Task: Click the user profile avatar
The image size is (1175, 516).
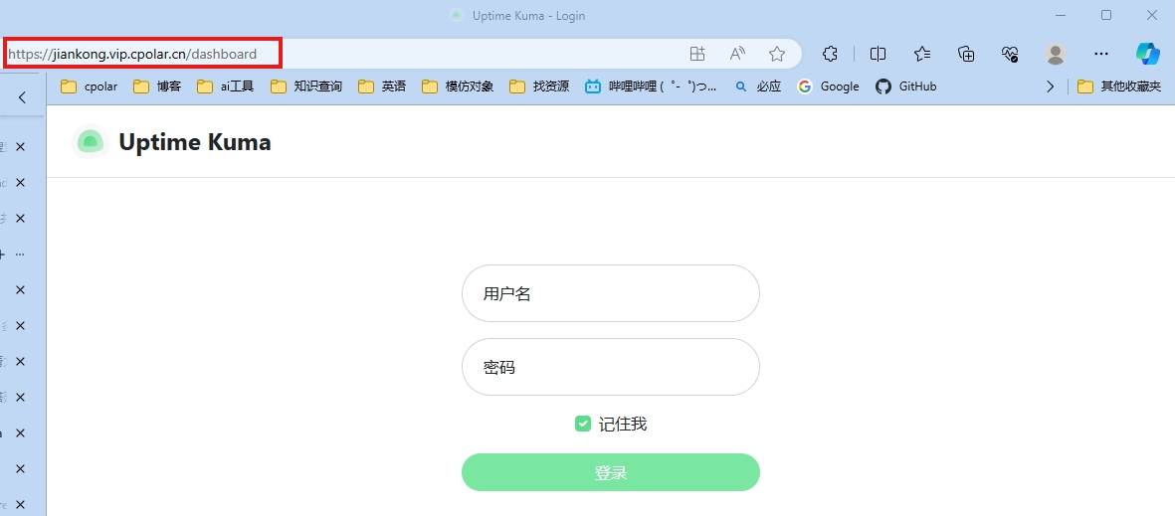Action: (x=1056, y=54)
